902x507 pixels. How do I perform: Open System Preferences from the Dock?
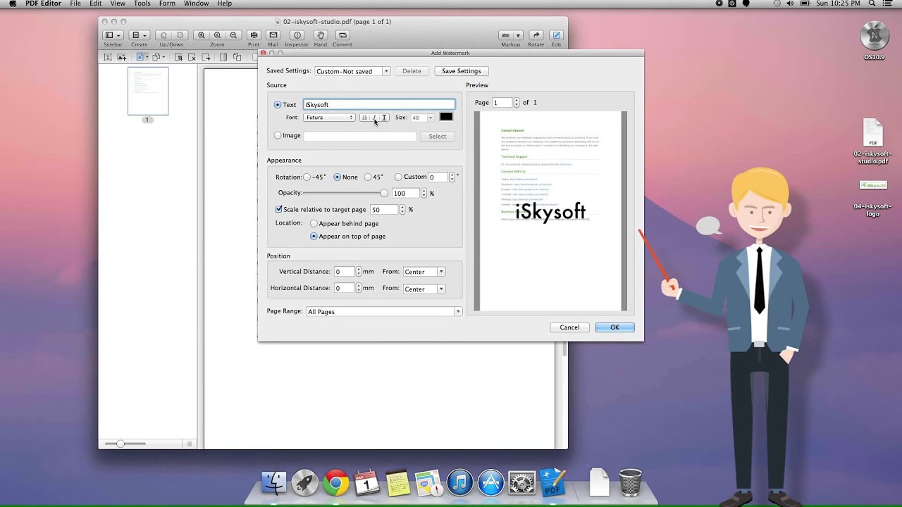(522, 483)
